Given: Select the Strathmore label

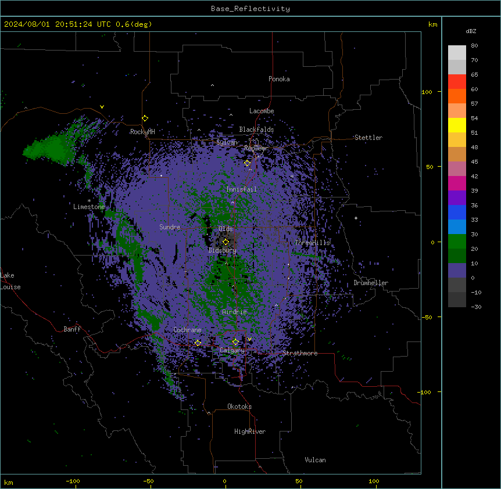Looking at the screenshot, I should 300,353.
